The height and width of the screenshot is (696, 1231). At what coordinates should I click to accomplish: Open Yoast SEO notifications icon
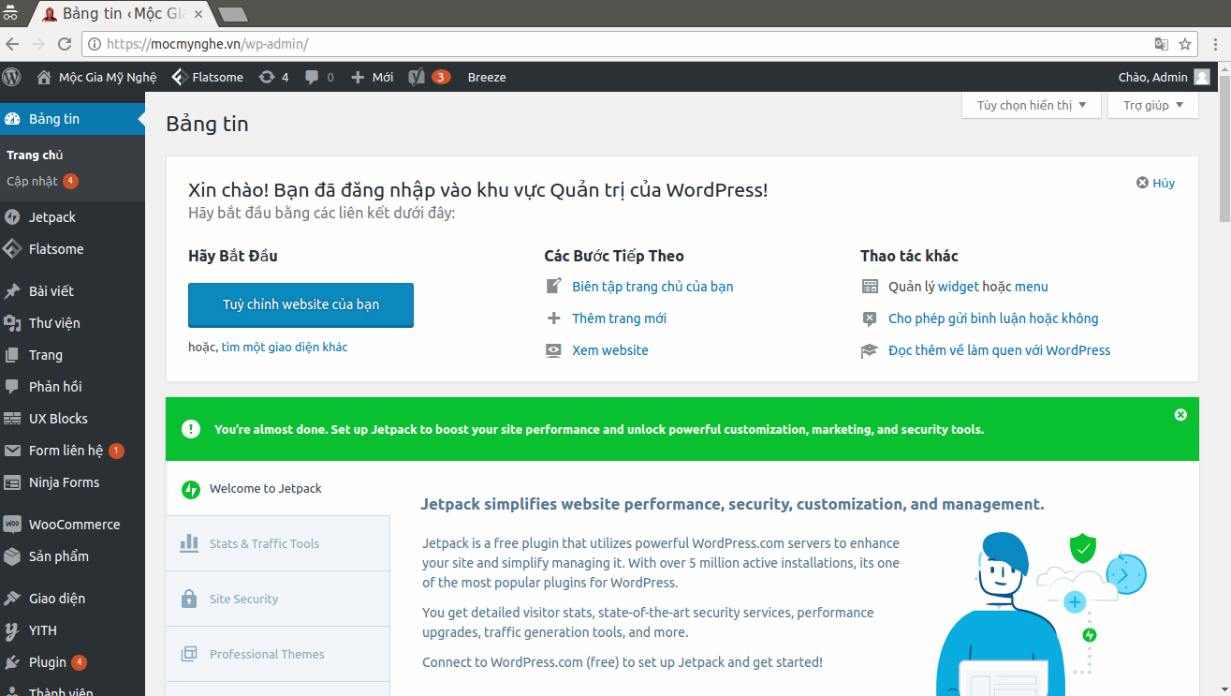(430, 77)
